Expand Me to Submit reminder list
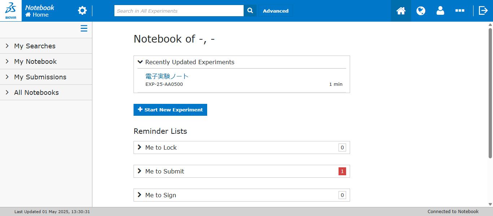 pyautogui.click(x=241, y=171)
